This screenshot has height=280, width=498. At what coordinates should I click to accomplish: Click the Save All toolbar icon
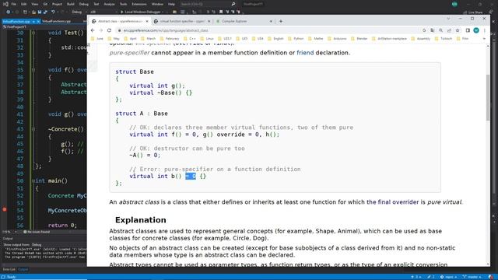pos(45,12)
